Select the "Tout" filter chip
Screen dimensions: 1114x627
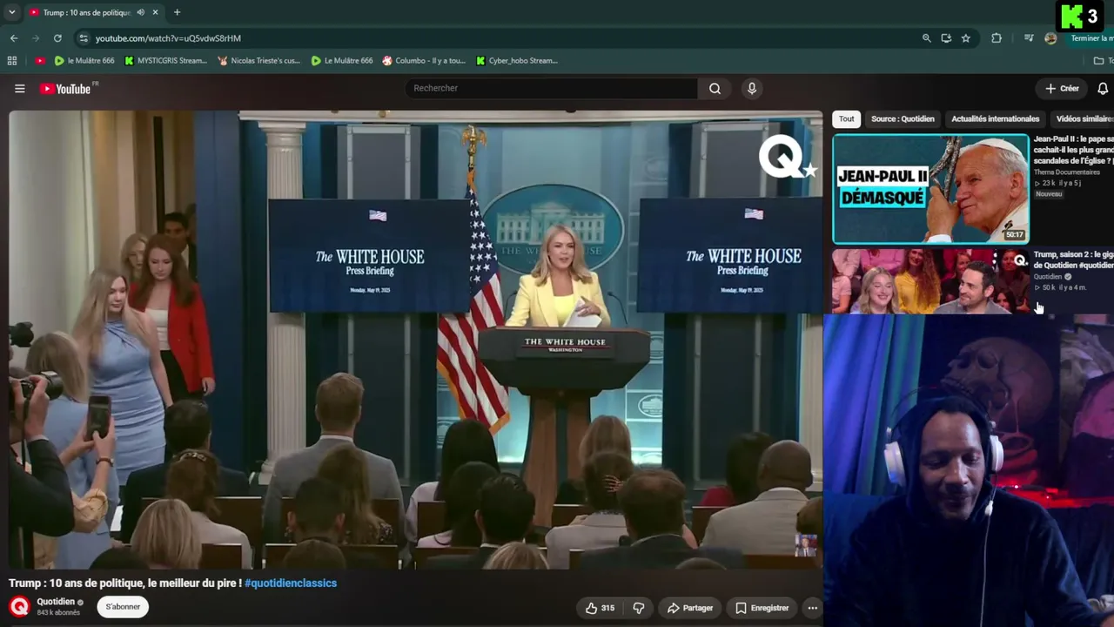[x=846, y=119]
